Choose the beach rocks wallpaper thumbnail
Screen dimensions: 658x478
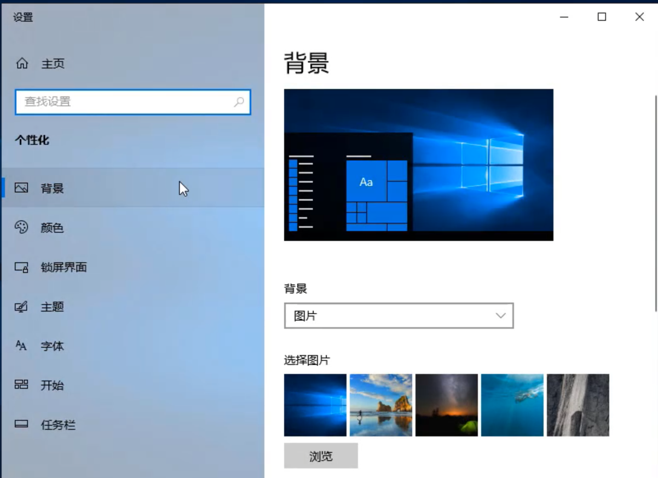click(381, 405)
